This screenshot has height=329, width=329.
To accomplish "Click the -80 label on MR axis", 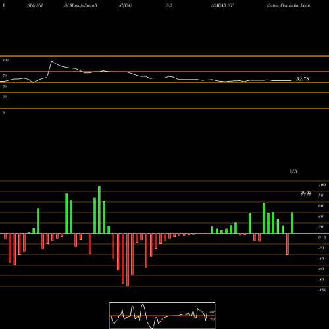I will (321, 280).
